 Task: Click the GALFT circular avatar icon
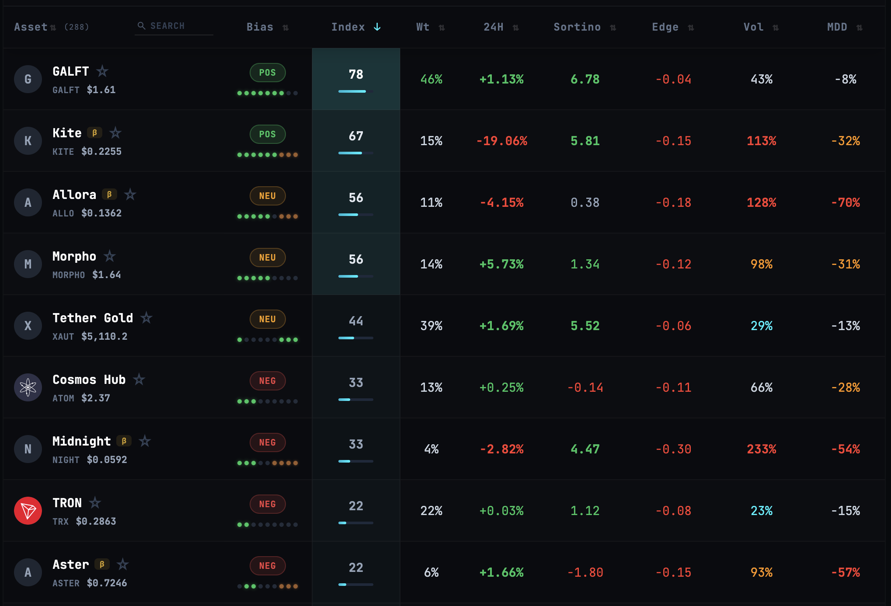tap(28, 79)
